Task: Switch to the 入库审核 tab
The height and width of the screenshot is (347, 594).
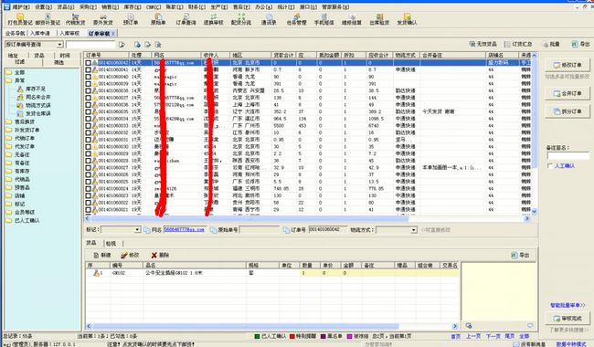Action: (69, 33)
